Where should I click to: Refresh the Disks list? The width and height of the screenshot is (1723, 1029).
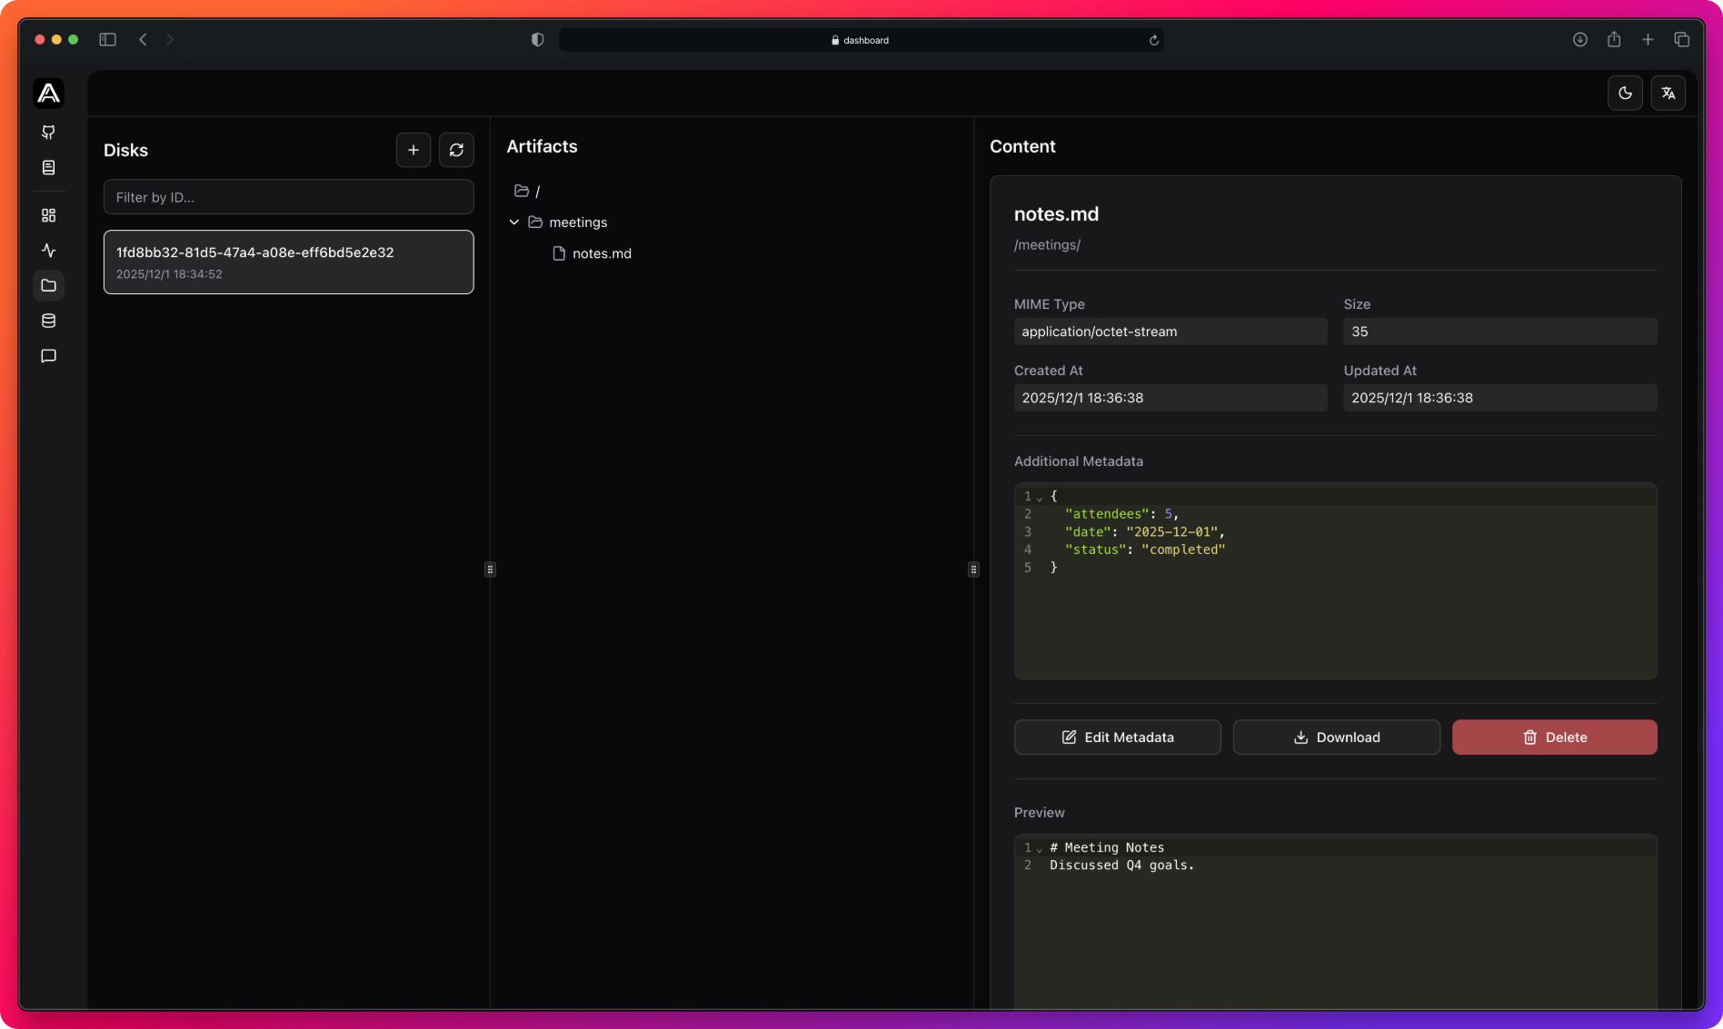click(456, 150)
